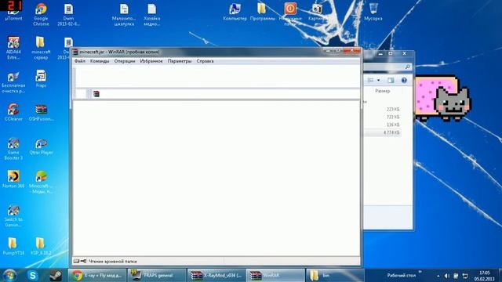Select the Game Booster 3 desktop shortcut
This screenshot has width=502, height=282.
pos(13,149)
